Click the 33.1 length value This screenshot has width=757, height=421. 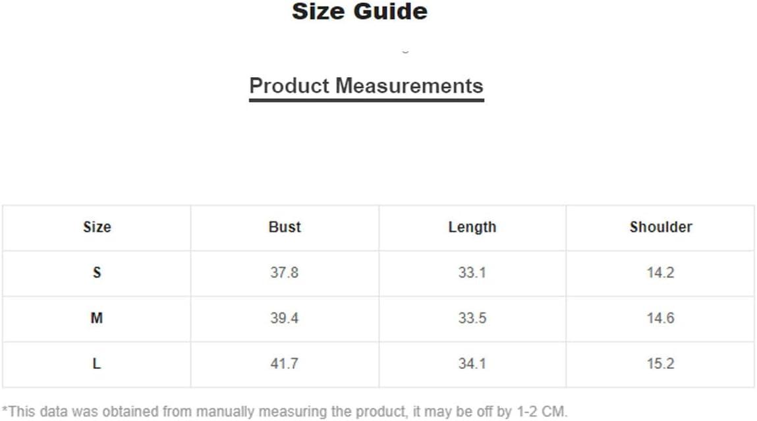pyautogui.click(x=472, y=273)
